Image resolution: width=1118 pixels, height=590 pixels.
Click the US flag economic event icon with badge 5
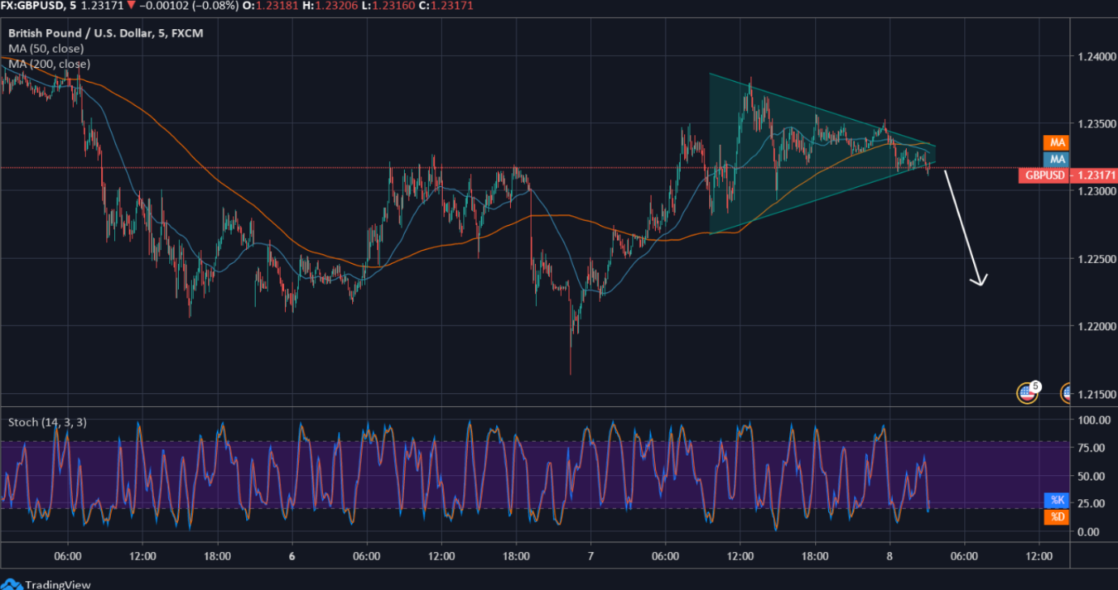1027,393
